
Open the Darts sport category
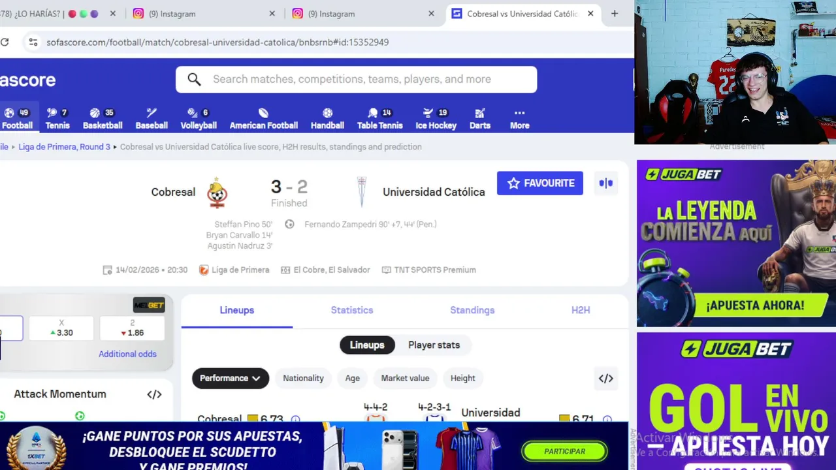(479, 119)
